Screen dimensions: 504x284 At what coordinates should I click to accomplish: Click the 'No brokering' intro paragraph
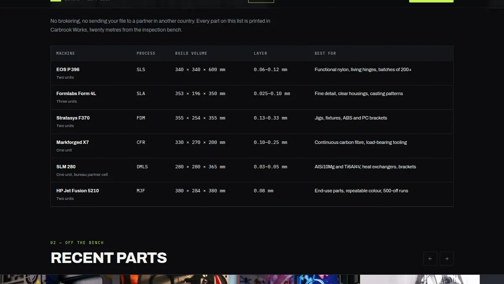[160, 25]
